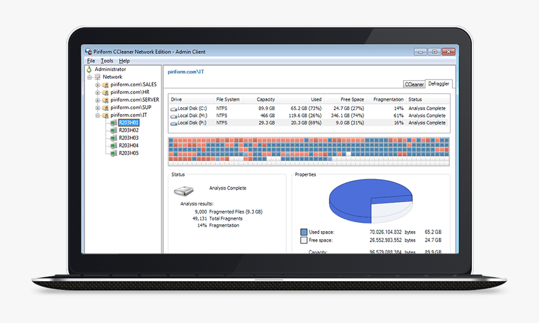Click the R203H02 computer icon
The width and height of the screenshot is (539, 323).
pos(113,130)
